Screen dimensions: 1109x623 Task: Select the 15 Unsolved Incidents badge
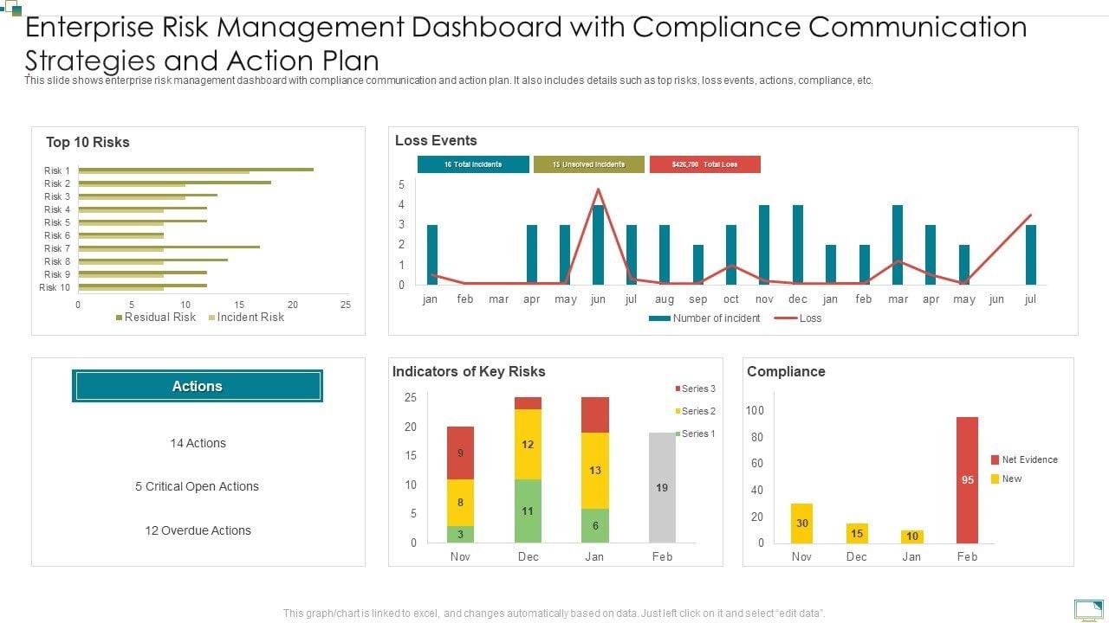click(589, 164)
